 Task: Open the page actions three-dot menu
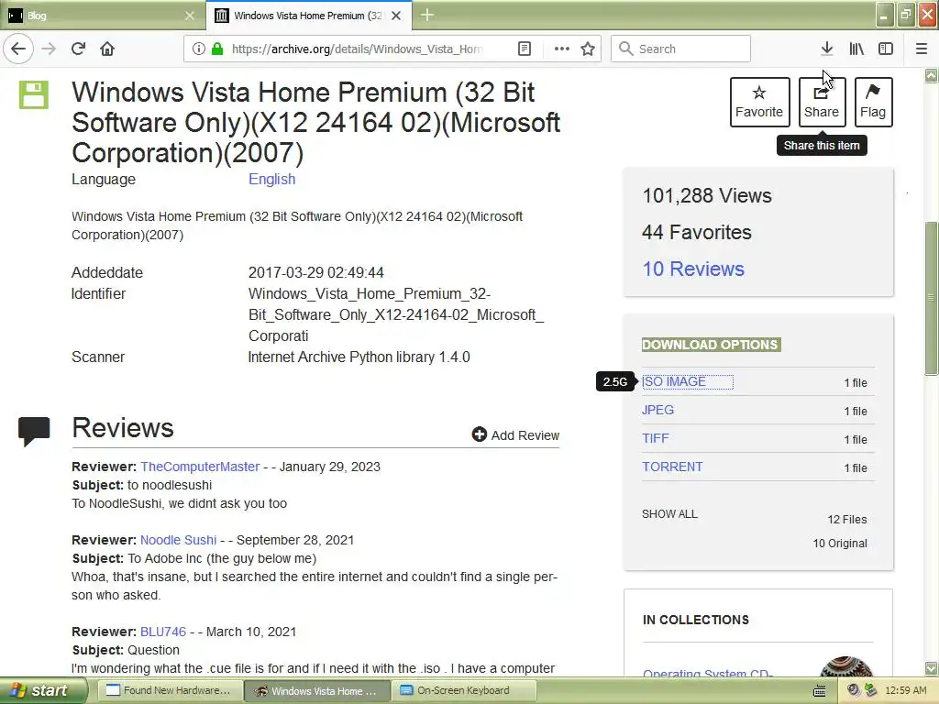pyautogui.click(x=562, y=49)
